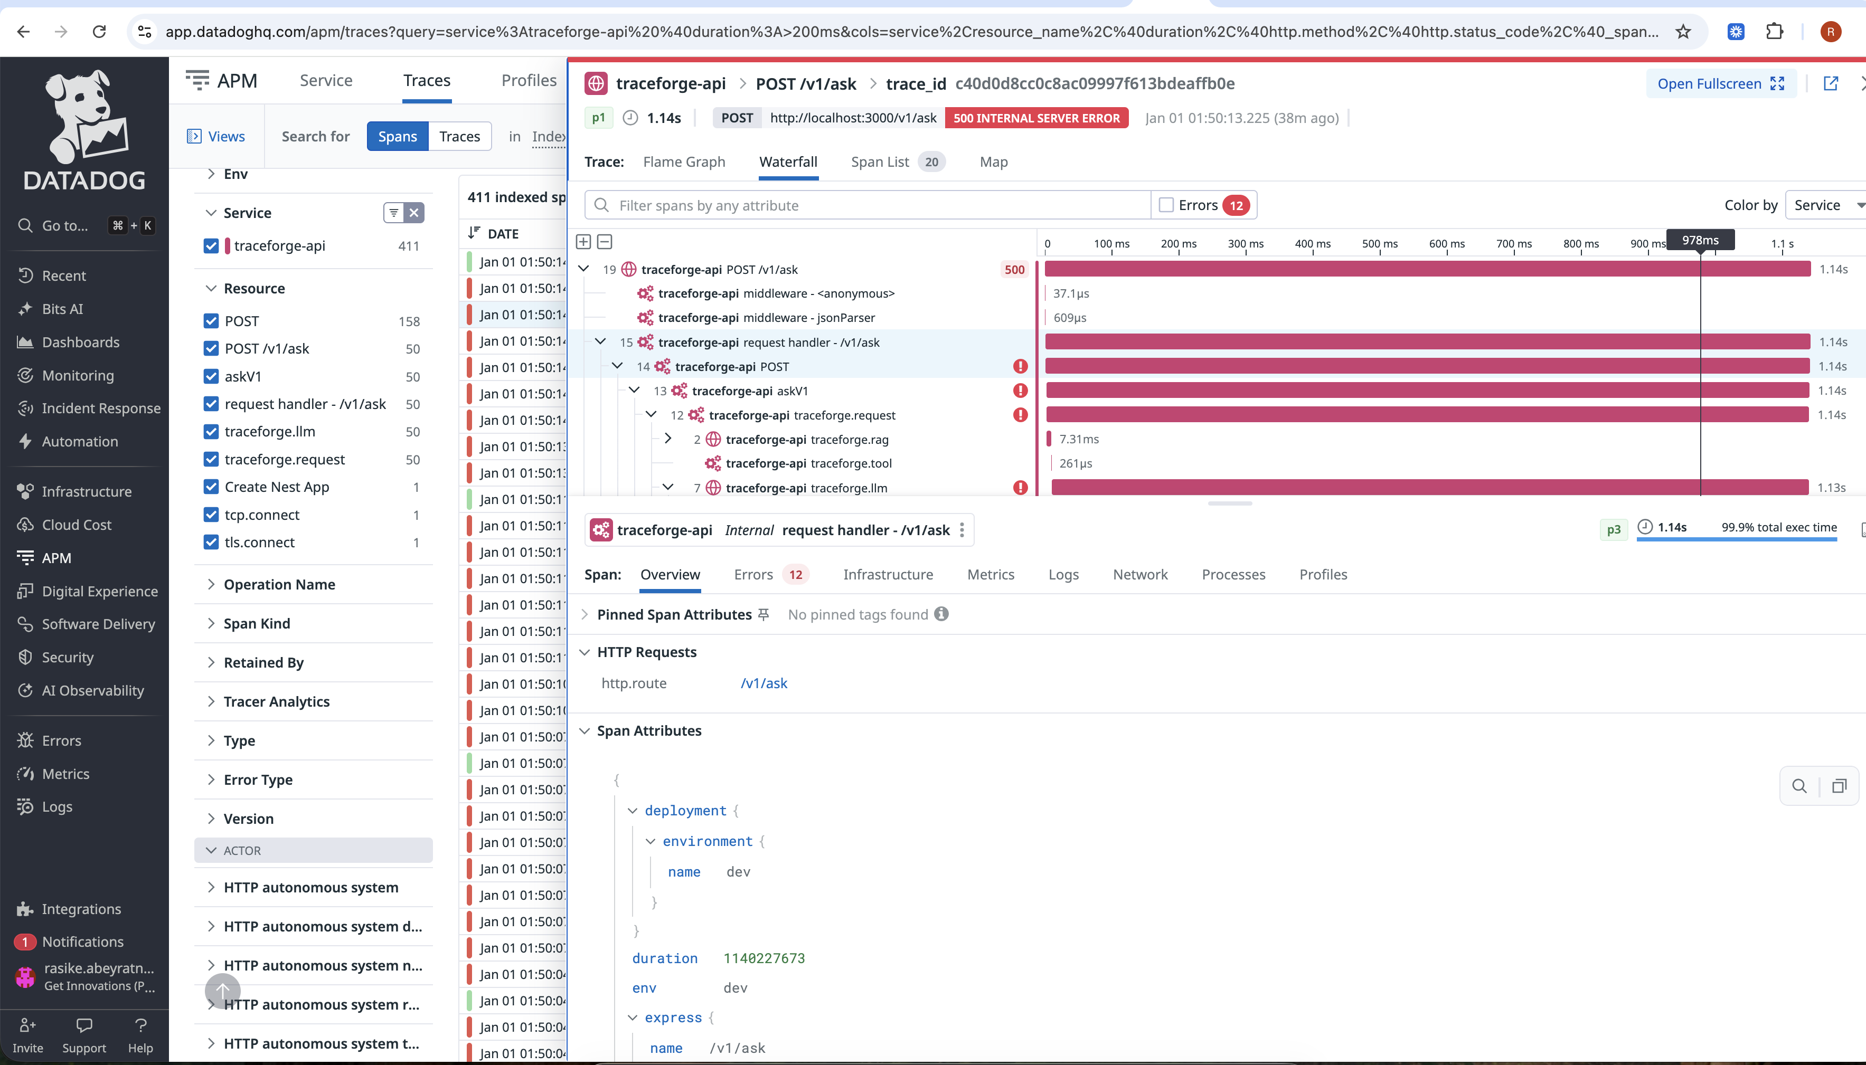1866x1065 pixels.
Task: Open AI Observability in sidebar
Action: coord(92,690)
